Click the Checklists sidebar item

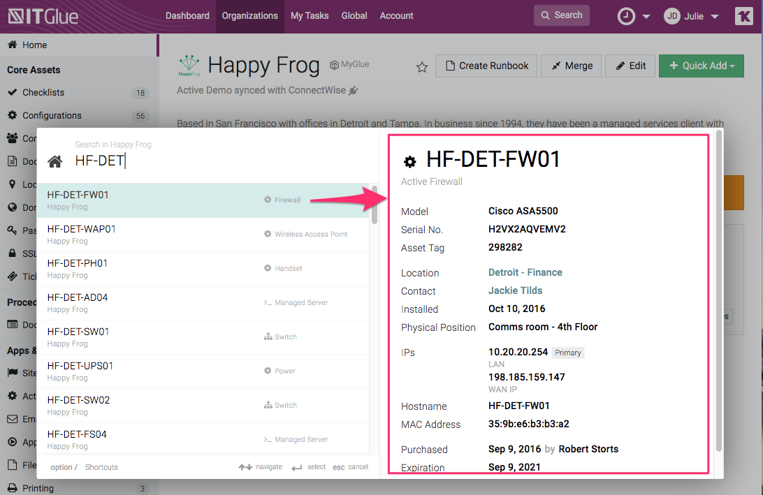pyautogui.click(x=78, y=92)
